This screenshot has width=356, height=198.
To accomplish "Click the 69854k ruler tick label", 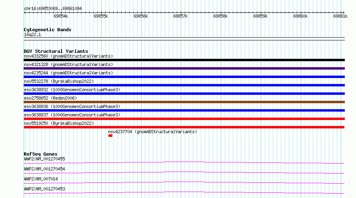I will click(61, 16).
